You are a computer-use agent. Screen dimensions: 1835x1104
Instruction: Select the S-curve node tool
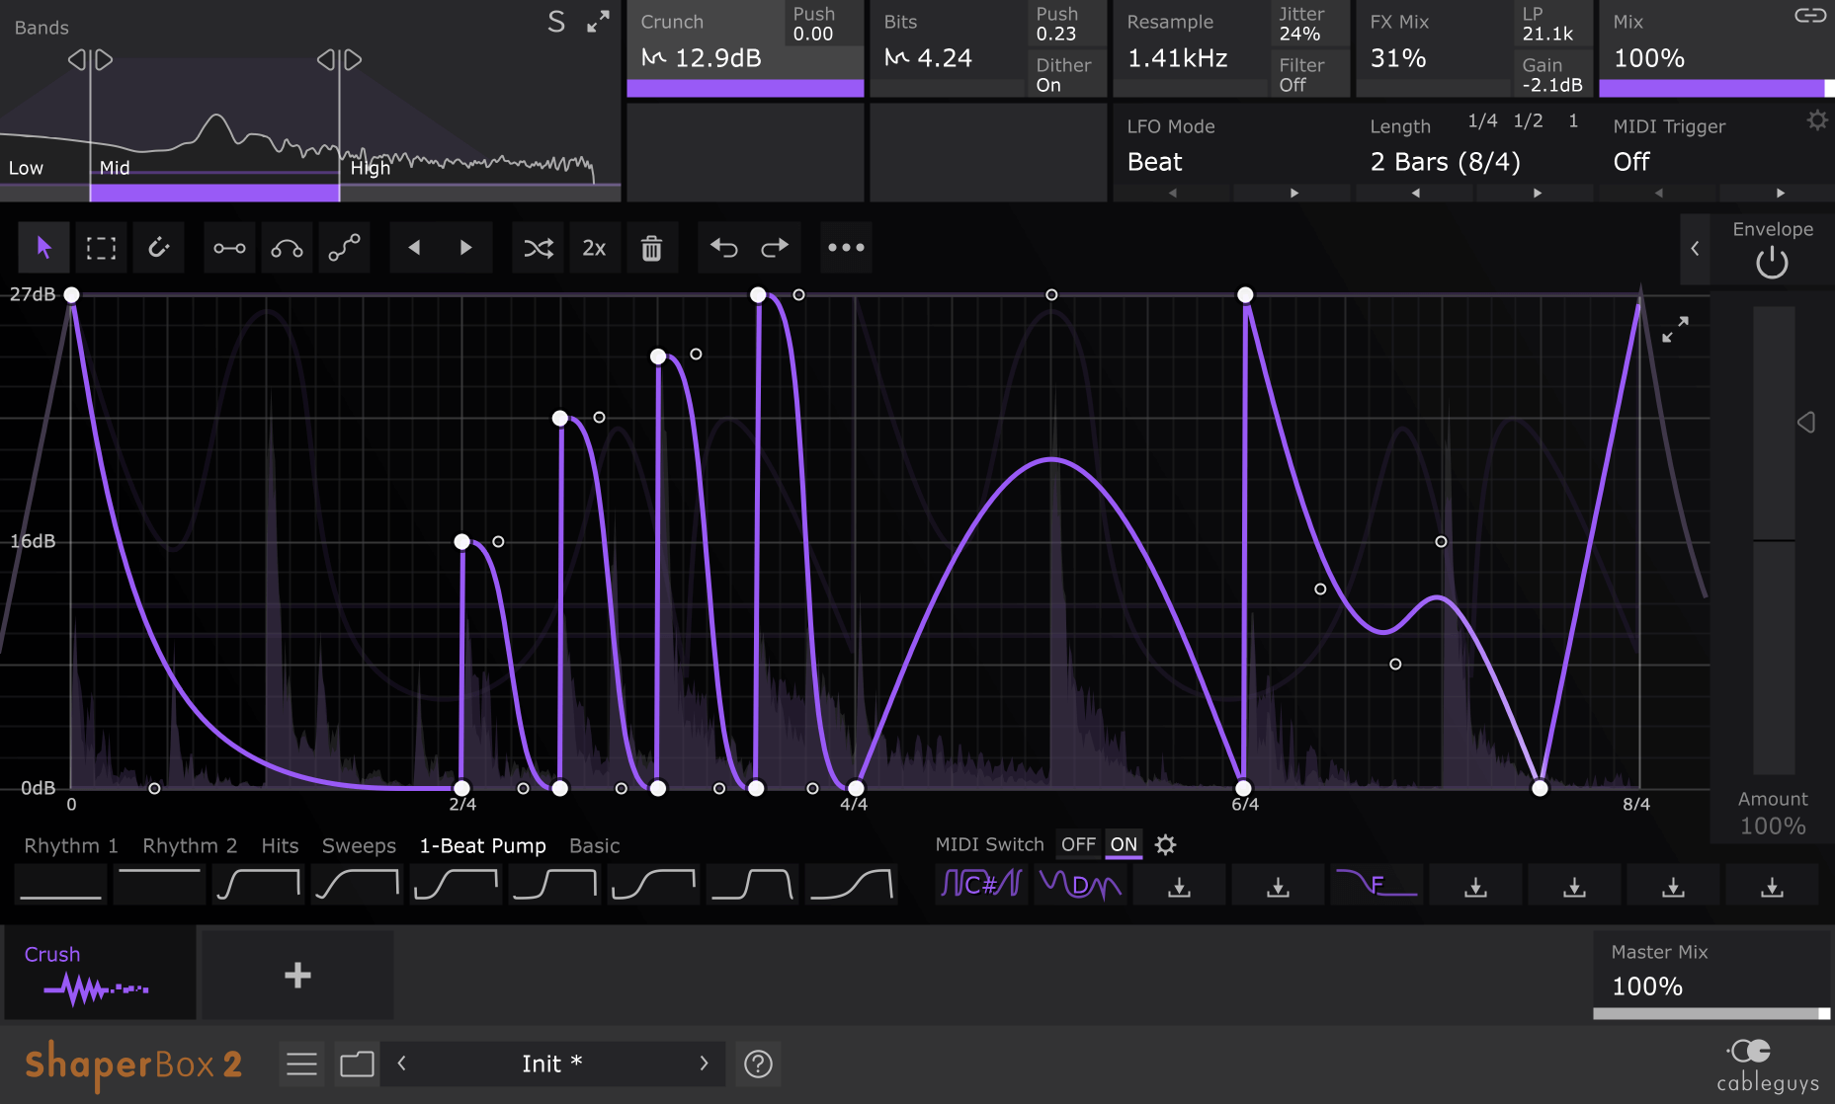(x=344, y=248)
